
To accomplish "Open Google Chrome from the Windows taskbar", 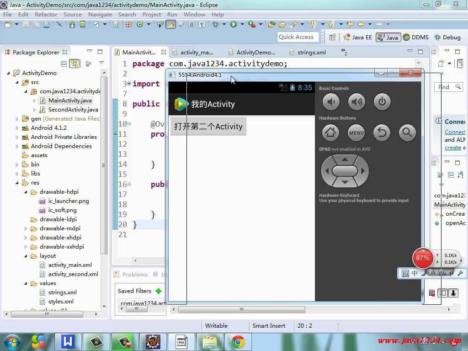I will click(x=238, y=342).
